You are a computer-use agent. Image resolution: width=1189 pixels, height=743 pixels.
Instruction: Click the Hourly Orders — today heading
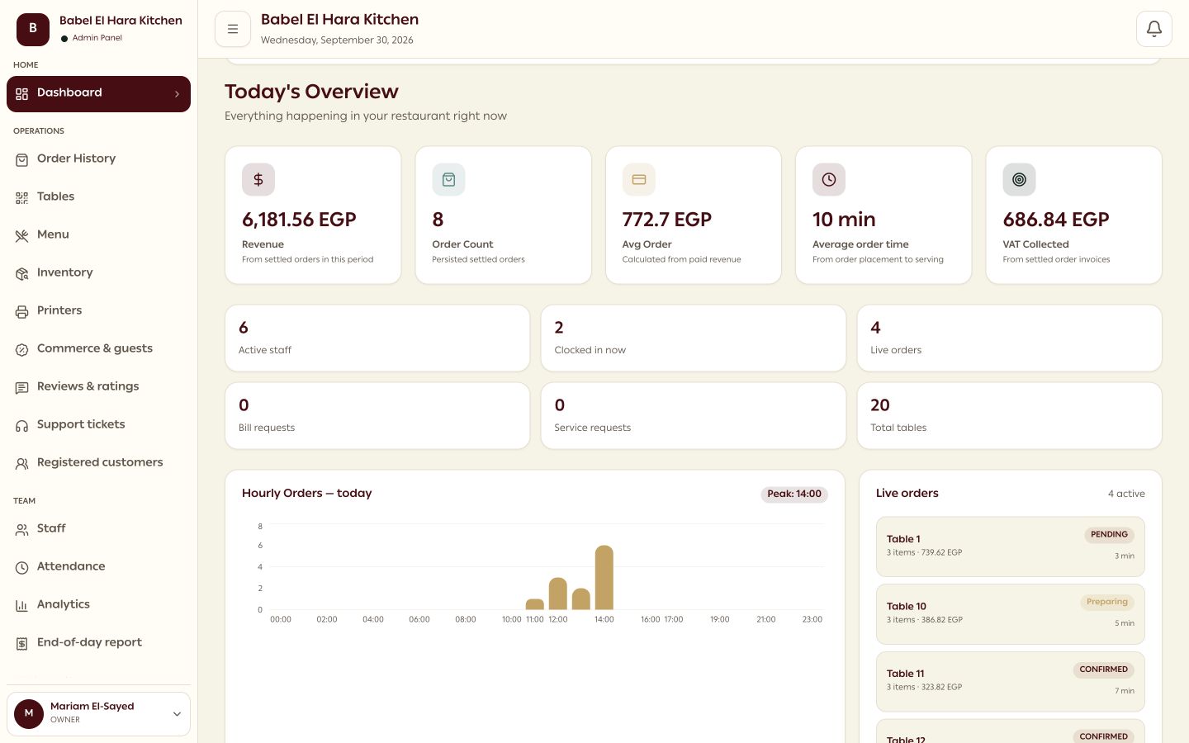point(307,493)
